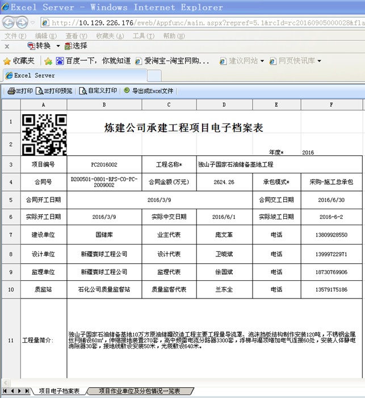Click 导出成Excel文件 export button
Image resolution: width=365 pixels, height=398 pixels.
coord(149,90)
